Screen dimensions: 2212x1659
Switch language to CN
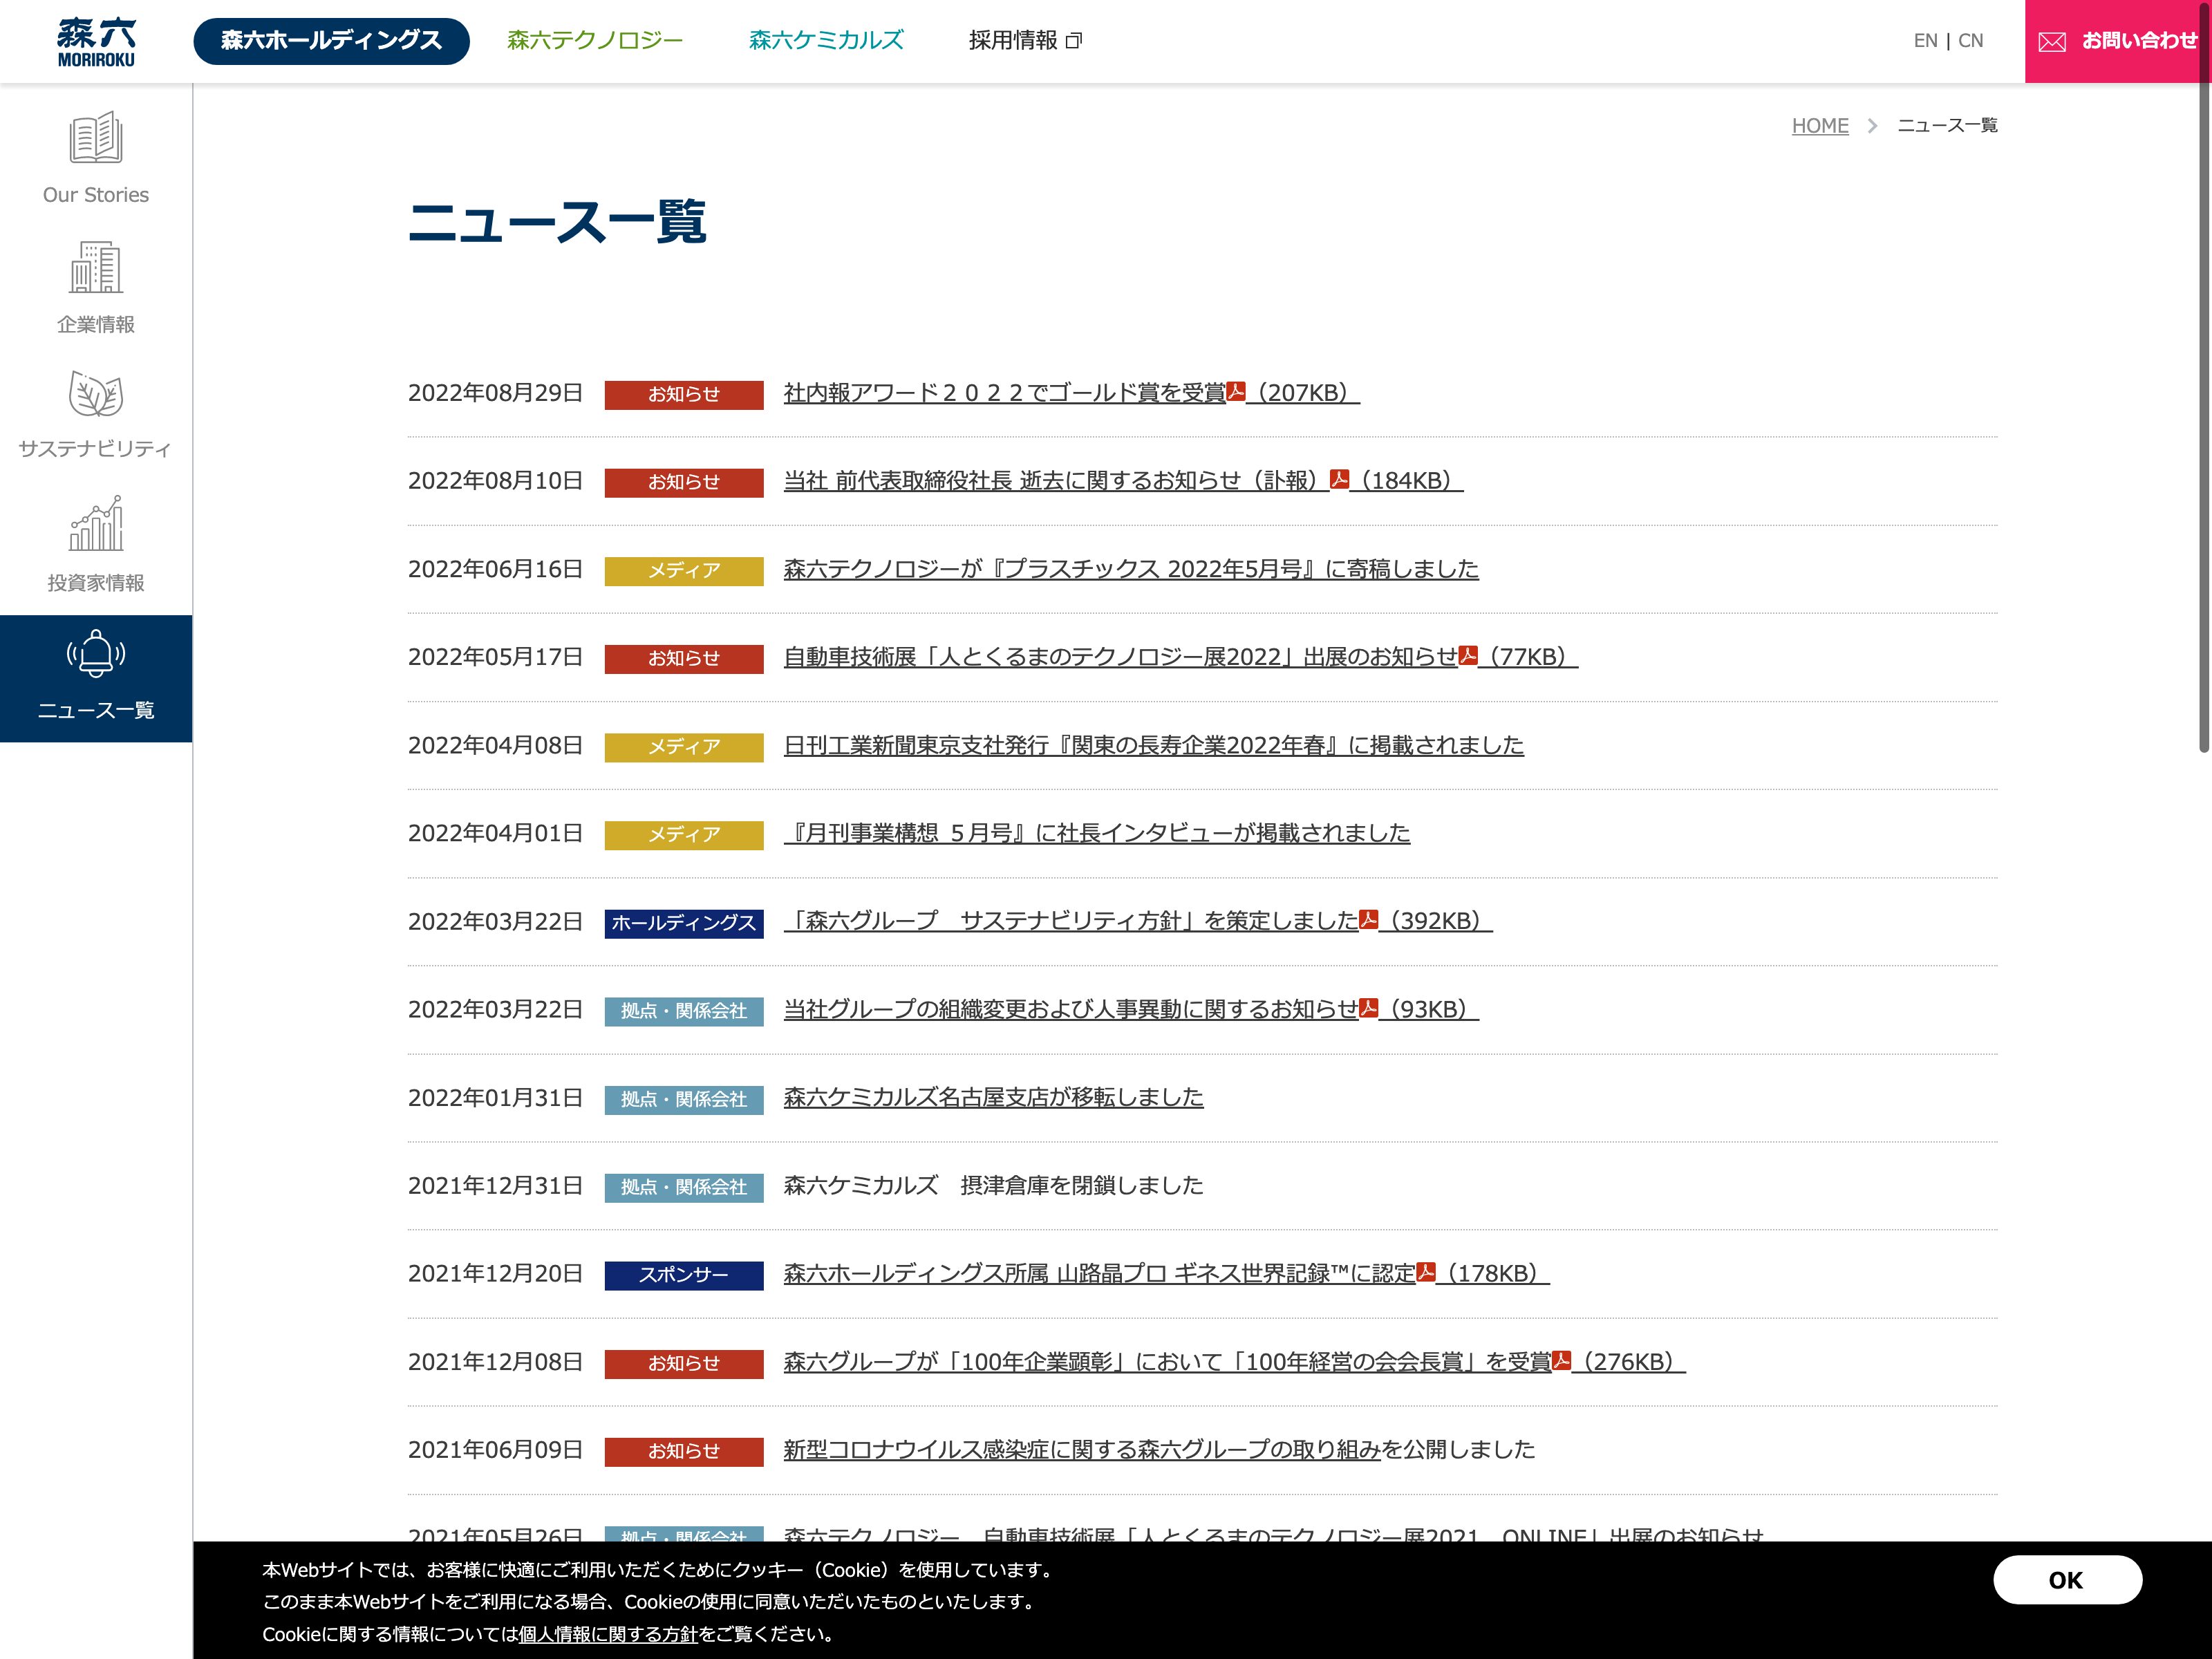pyautogui.click(x=1970, y=41)
